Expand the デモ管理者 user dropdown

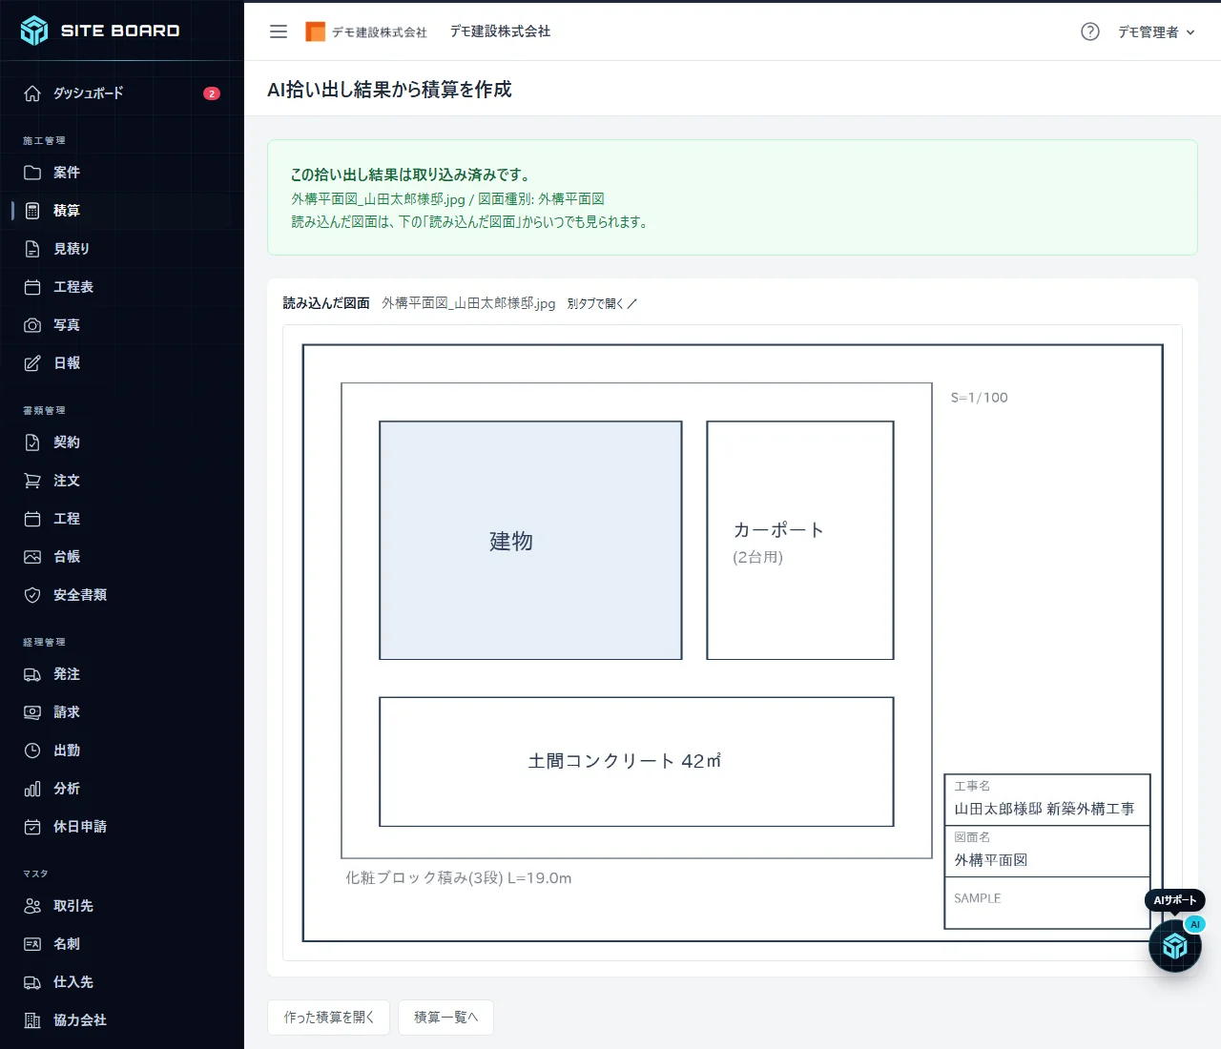click(x=1156, y=31)
